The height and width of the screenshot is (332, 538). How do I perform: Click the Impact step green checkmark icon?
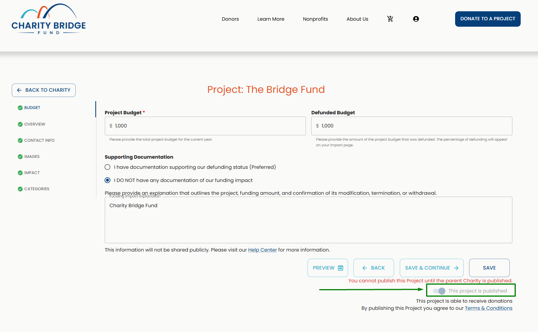pyautogui.click(x=20, y=173)
